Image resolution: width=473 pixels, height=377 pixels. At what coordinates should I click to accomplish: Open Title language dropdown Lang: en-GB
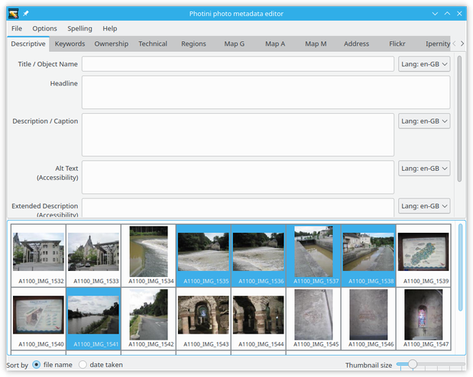tap(424, 64)
